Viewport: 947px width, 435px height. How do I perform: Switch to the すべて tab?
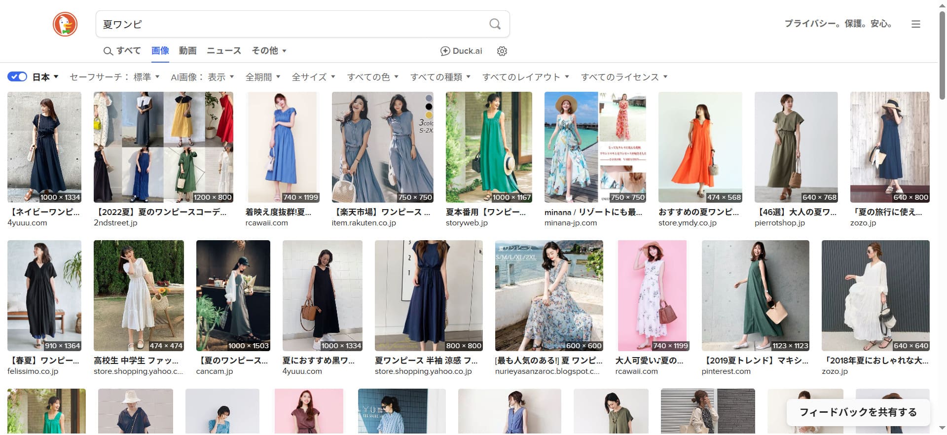tap(122, 51)
